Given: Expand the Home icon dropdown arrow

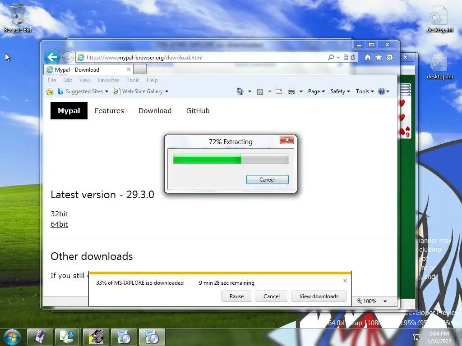Looking at the screenshot, I should click(249, 91).
